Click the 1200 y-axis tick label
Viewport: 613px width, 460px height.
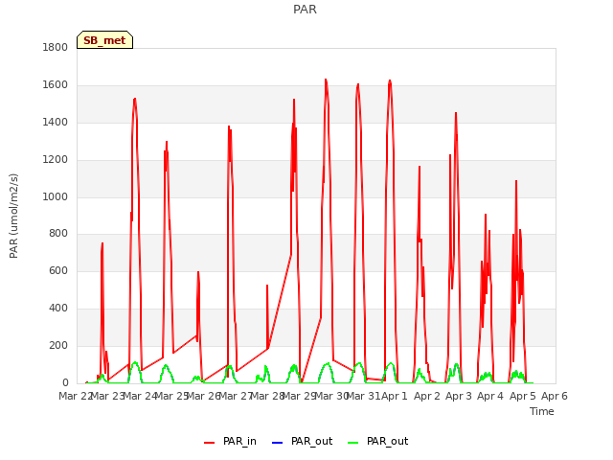point(56,160)
